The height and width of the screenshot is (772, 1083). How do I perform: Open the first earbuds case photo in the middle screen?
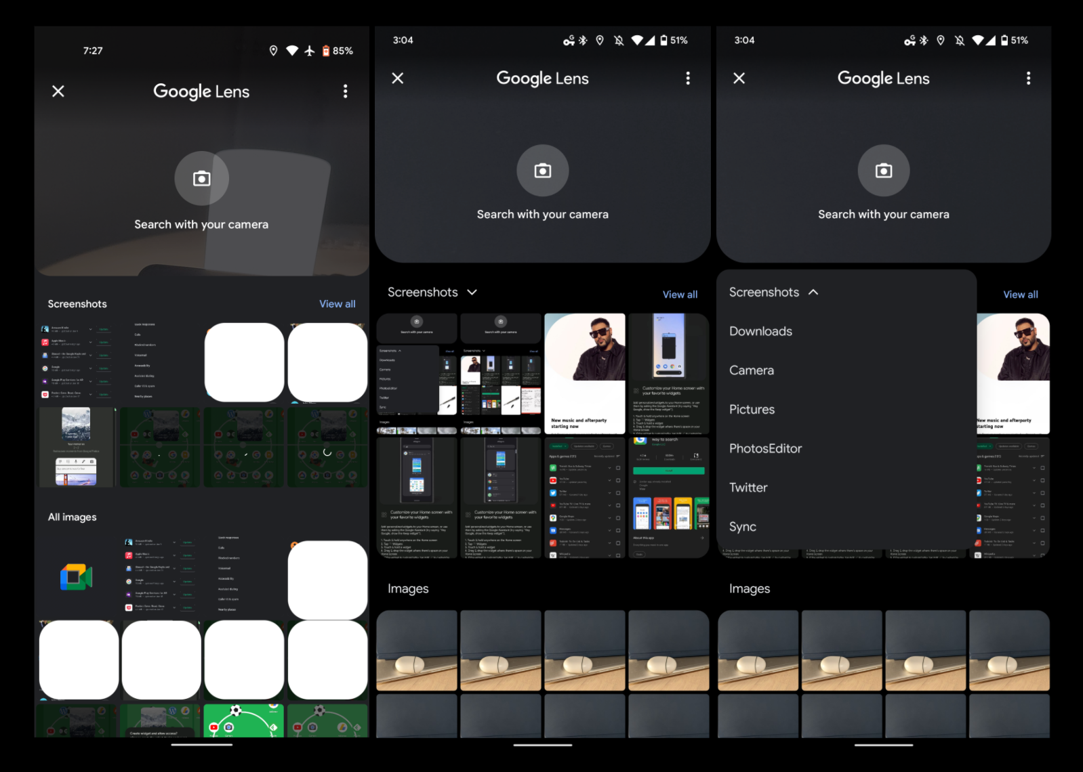click(417, 651)
